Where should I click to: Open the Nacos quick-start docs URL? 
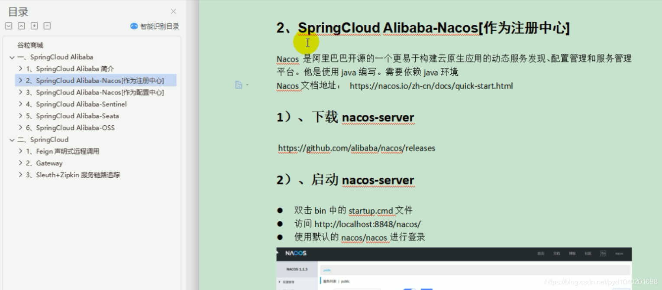click(x=431, y=86)
